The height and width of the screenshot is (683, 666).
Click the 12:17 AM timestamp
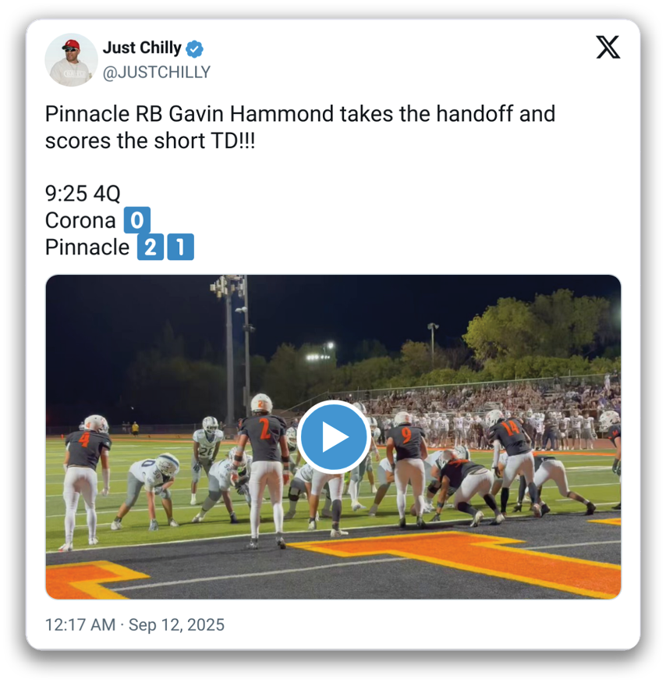click(80, 624)
